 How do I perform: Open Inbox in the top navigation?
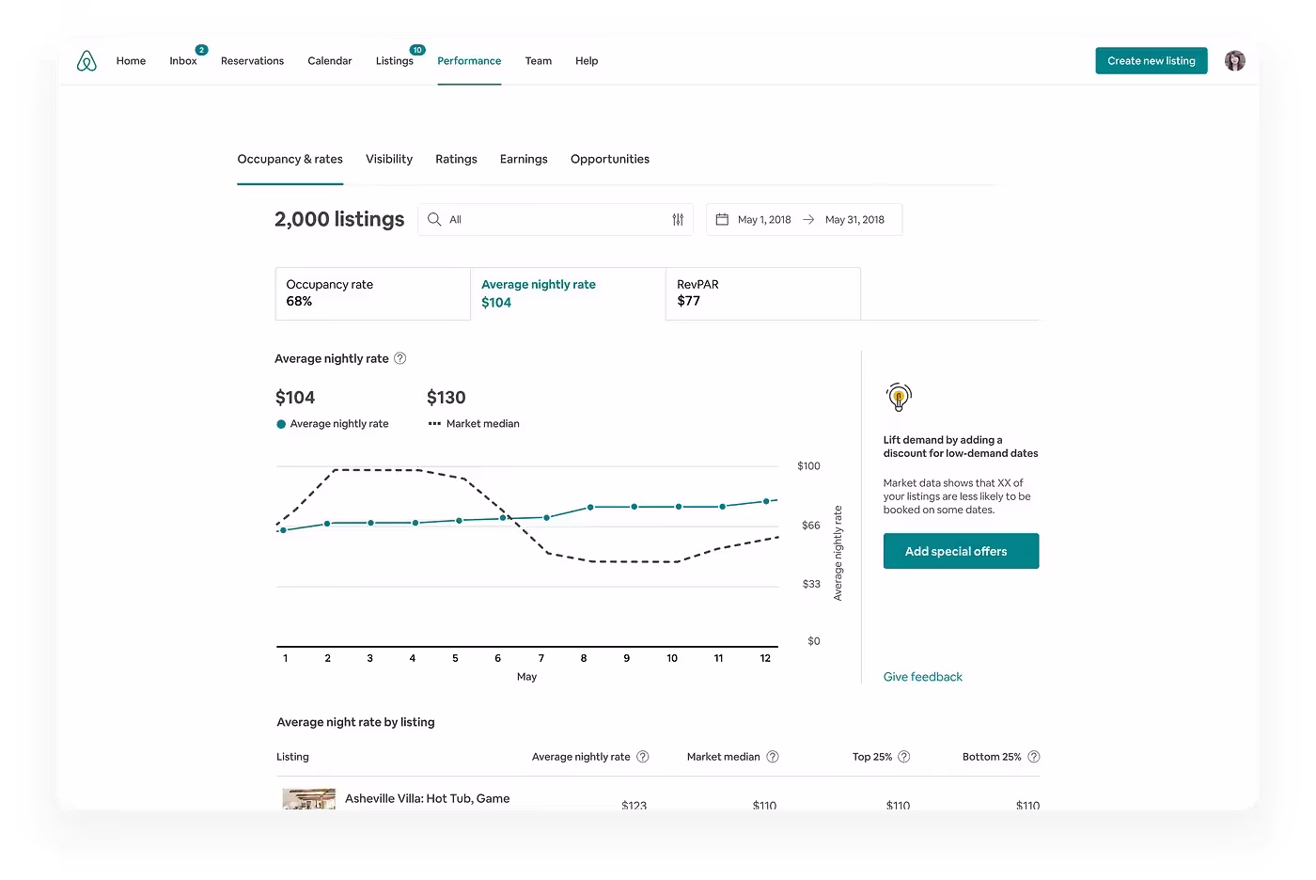pyautogui.click(x=183, y=61)
